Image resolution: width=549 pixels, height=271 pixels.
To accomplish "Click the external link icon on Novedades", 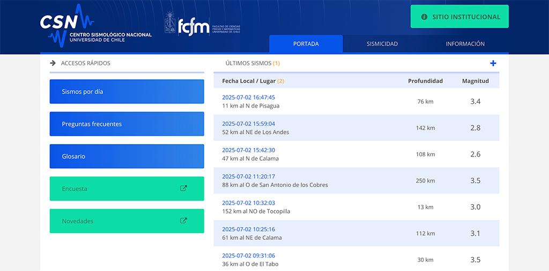I will coord(183,221).
